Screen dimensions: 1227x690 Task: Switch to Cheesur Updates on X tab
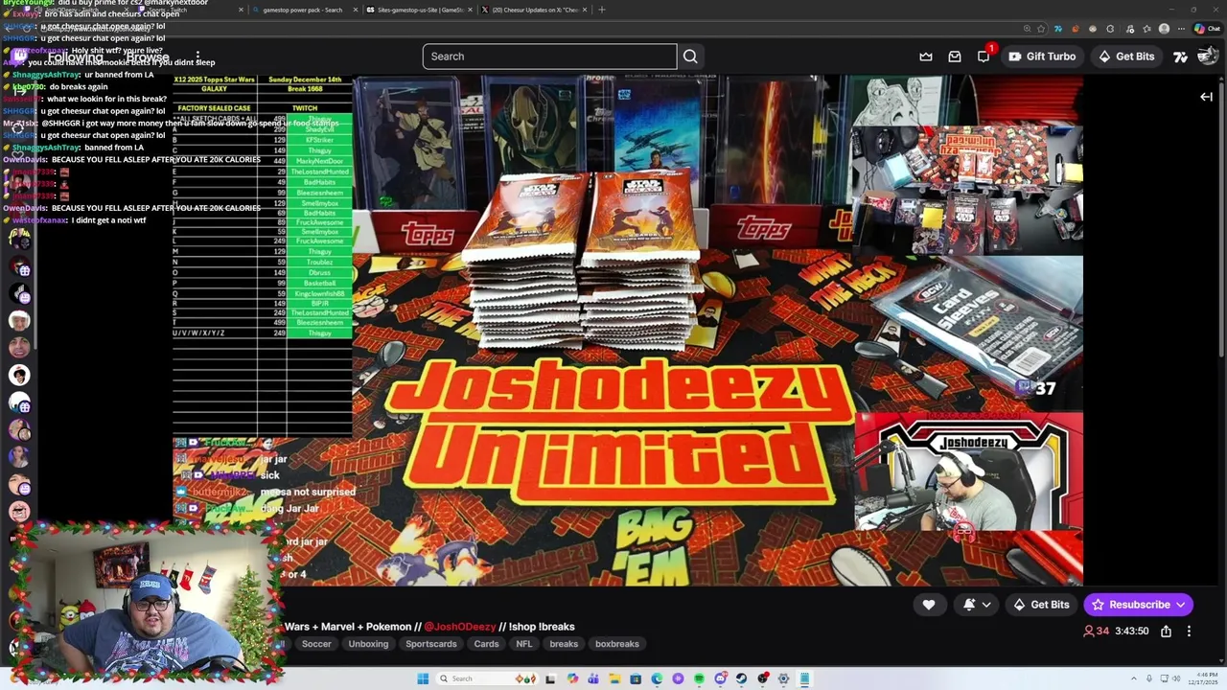click(534, 10)
